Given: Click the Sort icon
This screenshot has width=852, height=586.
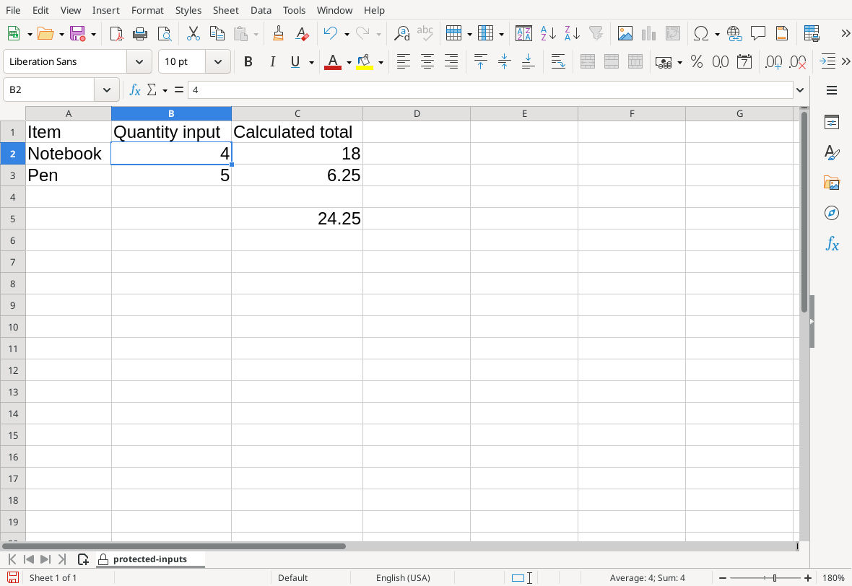Looking at the screenshot, I should pyautogui.click(x=523, y=34).
